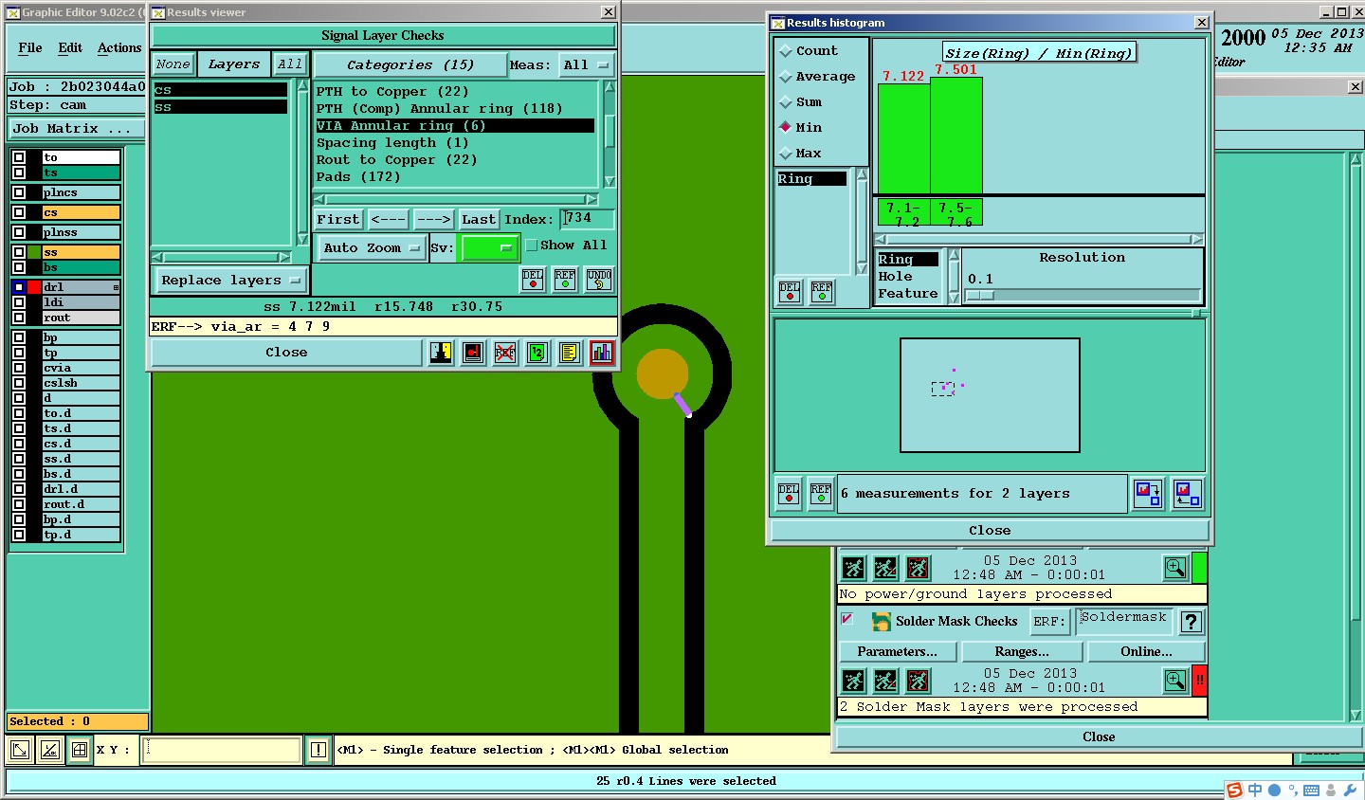
Task: Click the red status swatch in Solder Mask row
Action: pos(1199,681)
